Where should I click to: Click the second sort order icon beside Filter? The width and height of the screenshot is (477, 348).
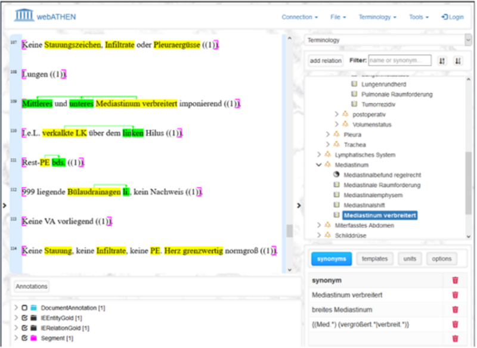click(457, 61)
